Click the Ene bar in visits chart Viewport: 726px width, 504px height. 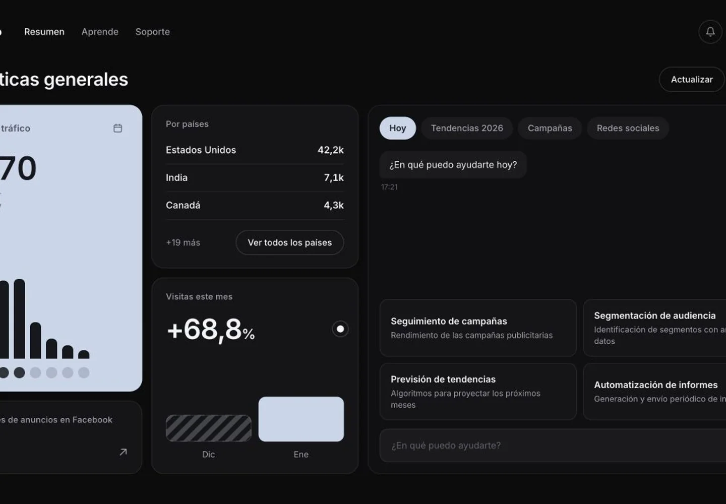301,419
